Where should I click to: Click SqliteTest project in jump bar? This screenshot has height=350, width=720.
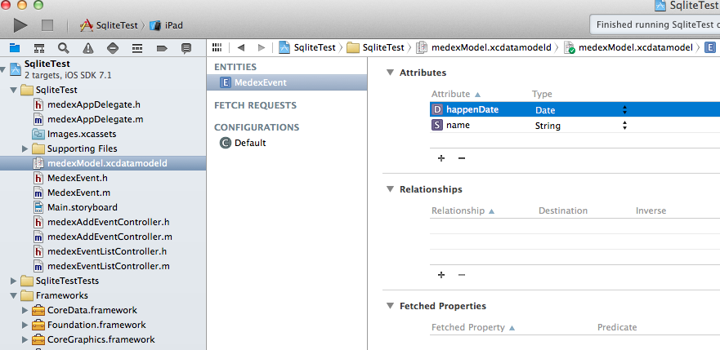[307, 47]
